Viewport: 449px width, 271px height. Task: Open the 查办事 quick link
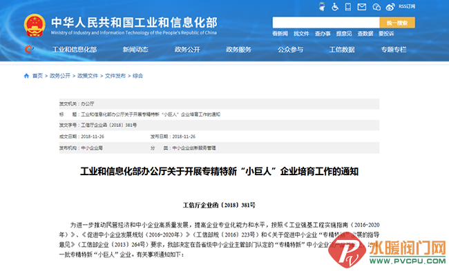tap(323, 34)
